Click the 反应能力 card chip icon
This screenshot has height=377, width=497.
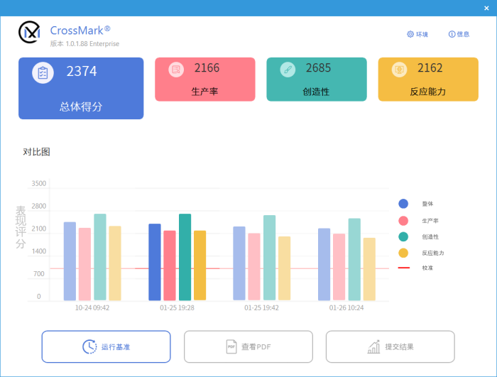[399, 70]
